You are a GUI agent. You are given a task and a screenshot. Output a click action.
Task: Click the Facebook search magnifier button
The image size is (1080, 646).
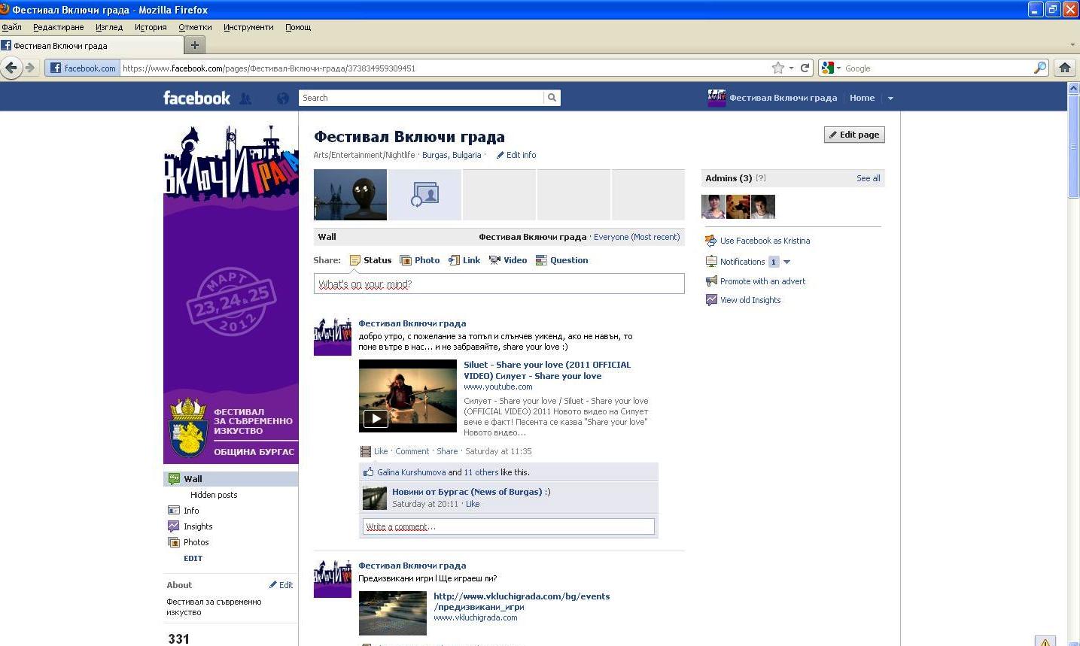tap(552, 98)
